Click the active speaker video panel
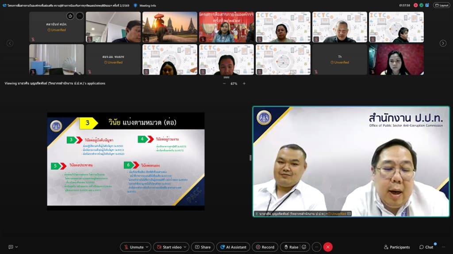This screenshot has width=453, height=254. coord(351,161)
